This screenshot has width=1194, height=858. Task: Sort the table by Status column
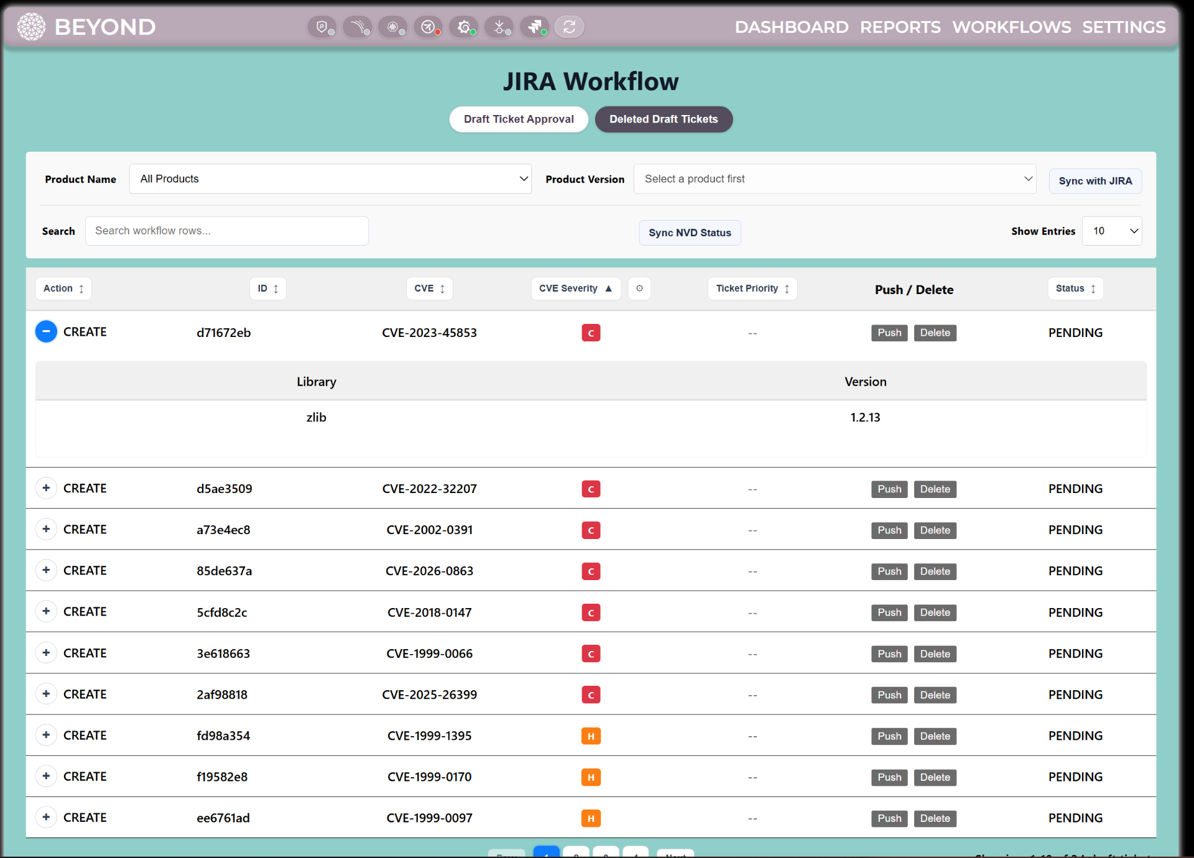pyautogui.click(x=1075, y=288)
